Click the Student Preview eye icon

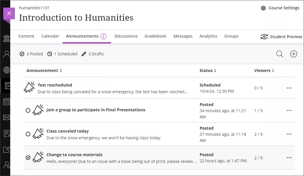tap(264, 37)
